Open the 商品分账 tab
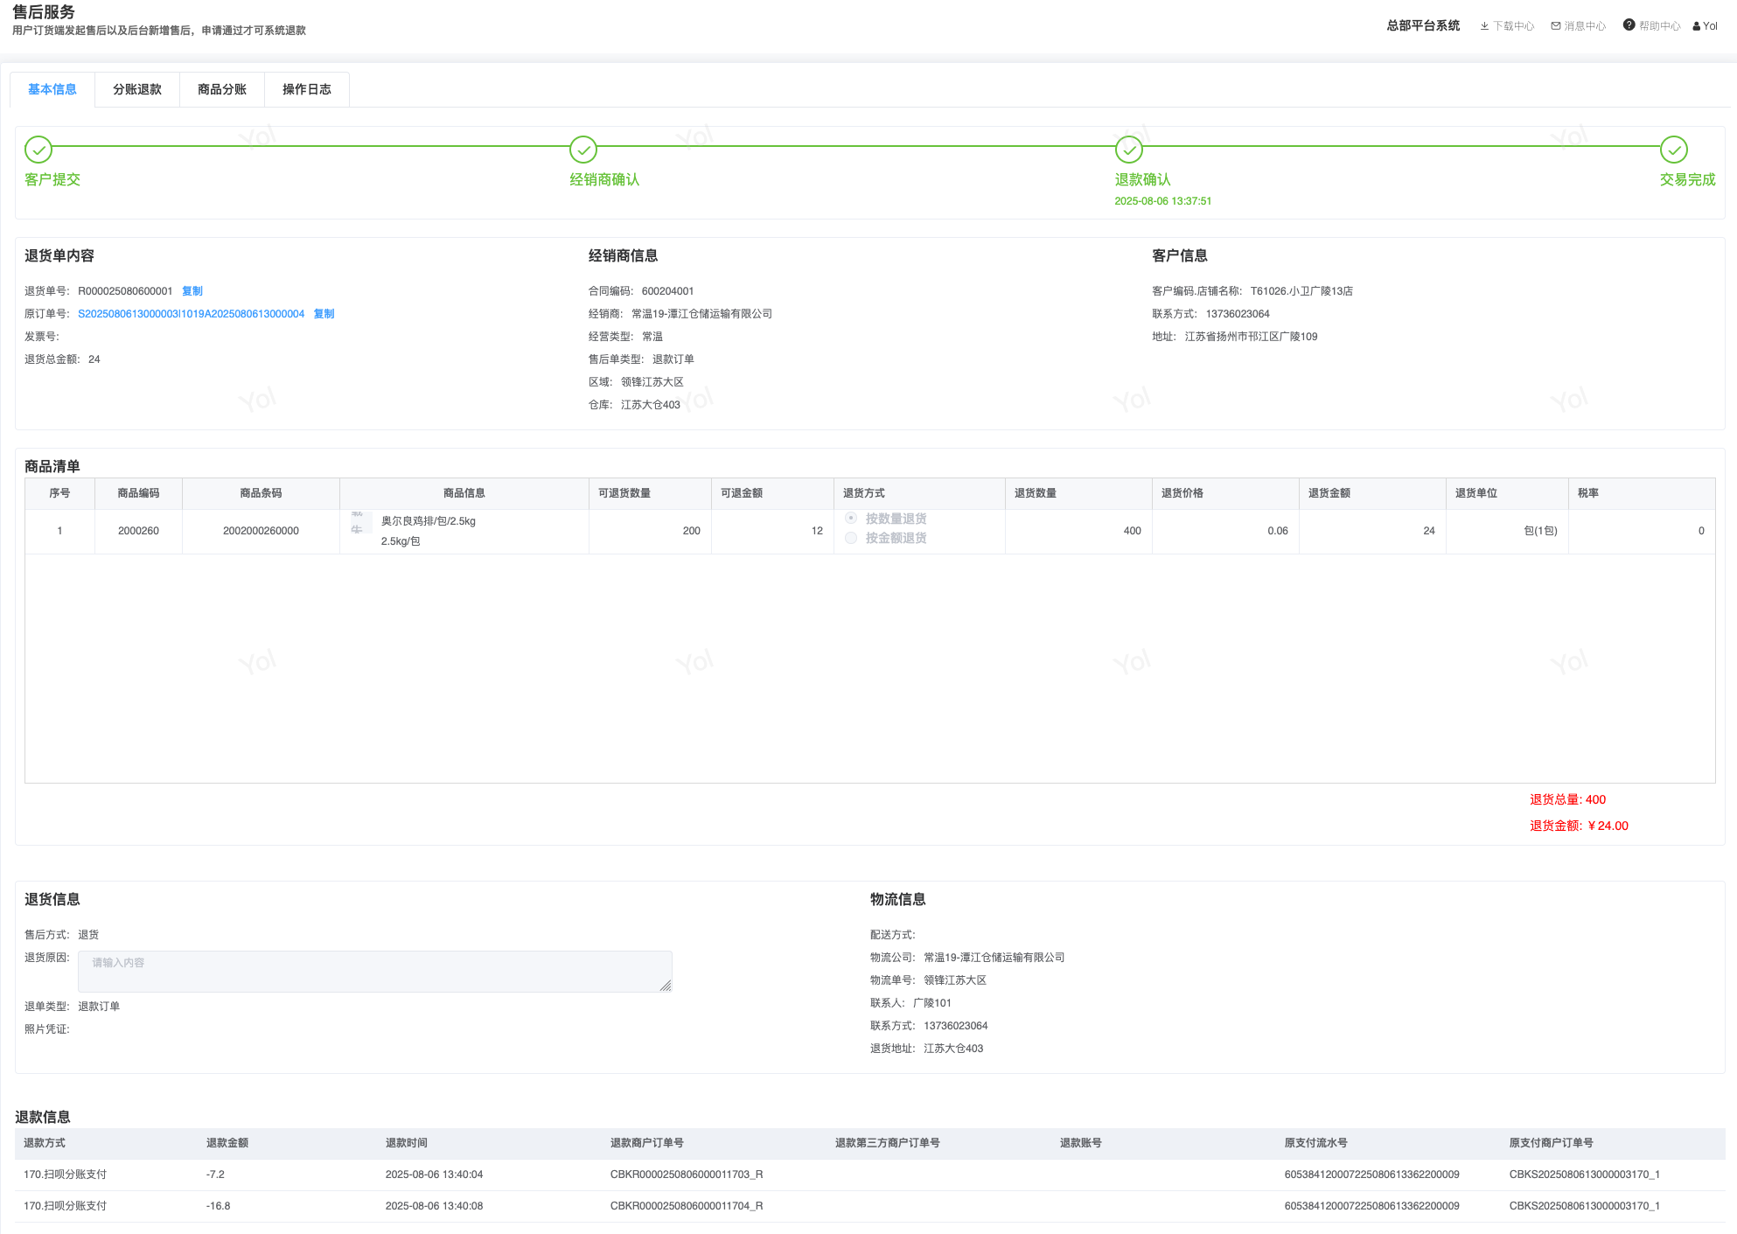This screenshot has height=1234, width=1737. tap(222, 89)
